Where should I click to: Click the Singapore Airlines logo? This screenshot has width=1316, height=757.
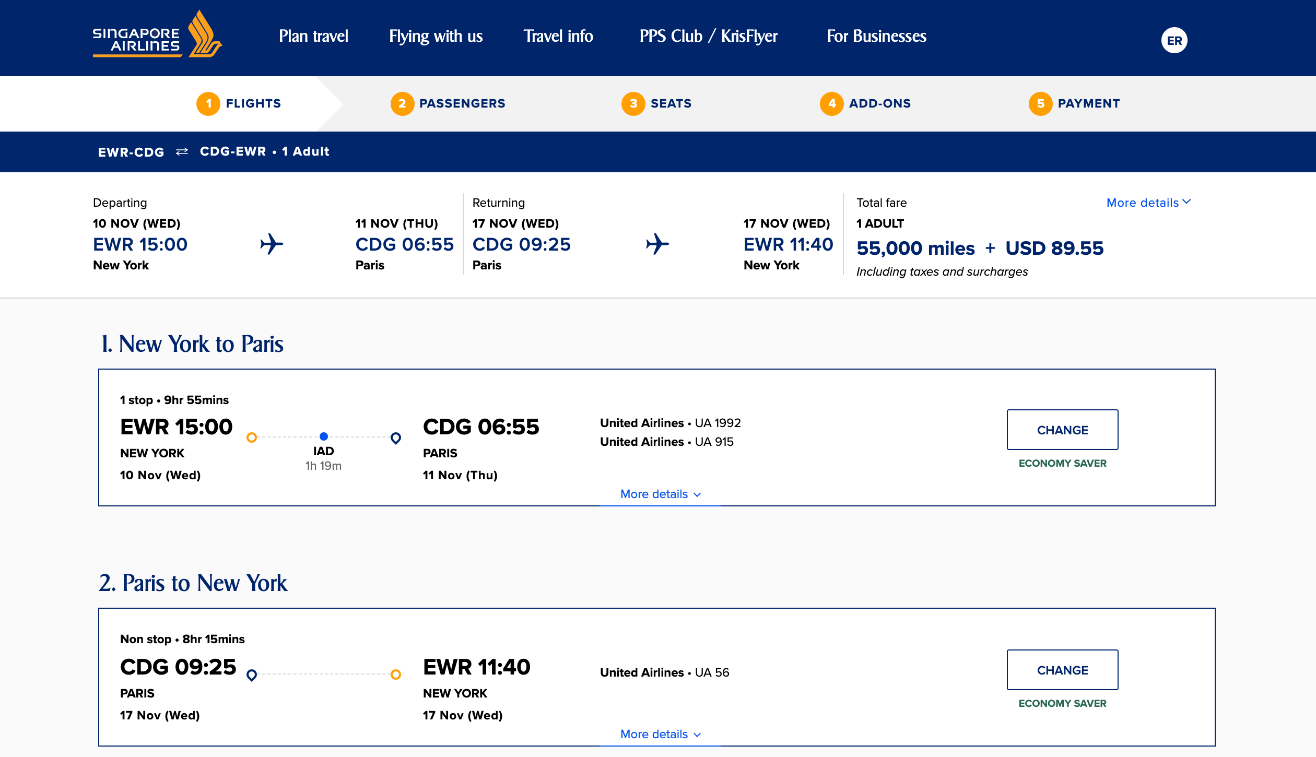[157, 35]
